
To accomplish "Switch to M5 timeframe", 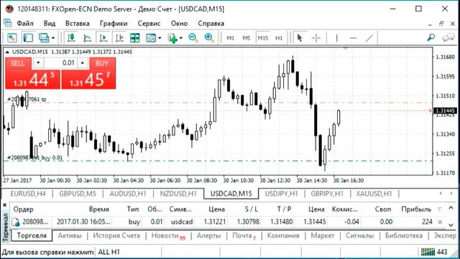I will pos(247,38).
